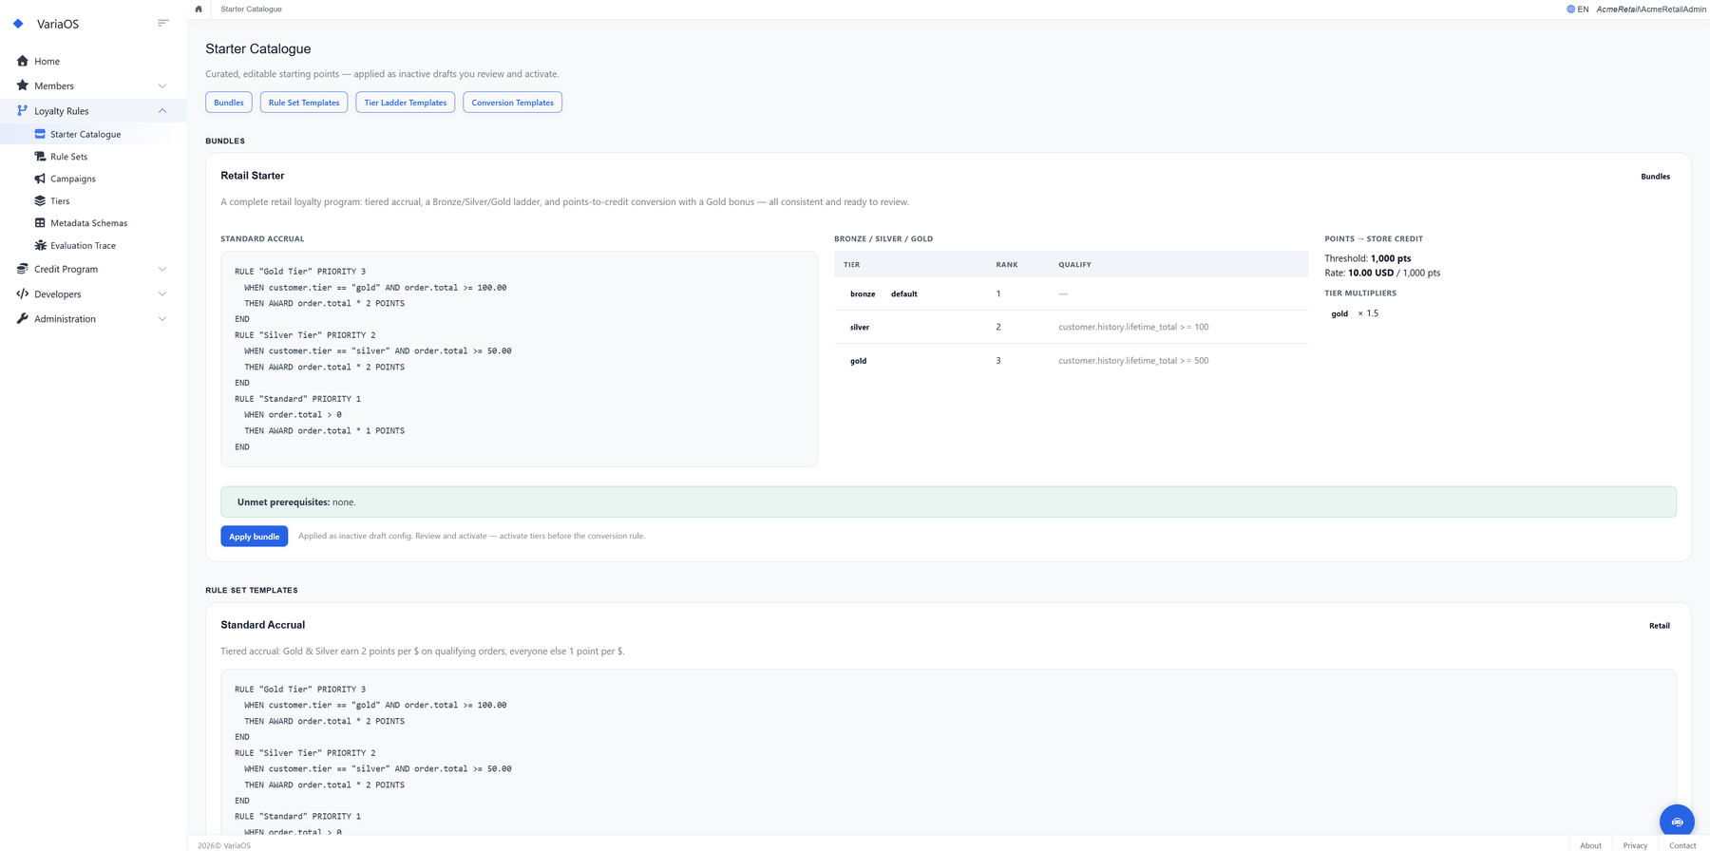
Task: Open the Privacy footer link
Action: 1635,845
